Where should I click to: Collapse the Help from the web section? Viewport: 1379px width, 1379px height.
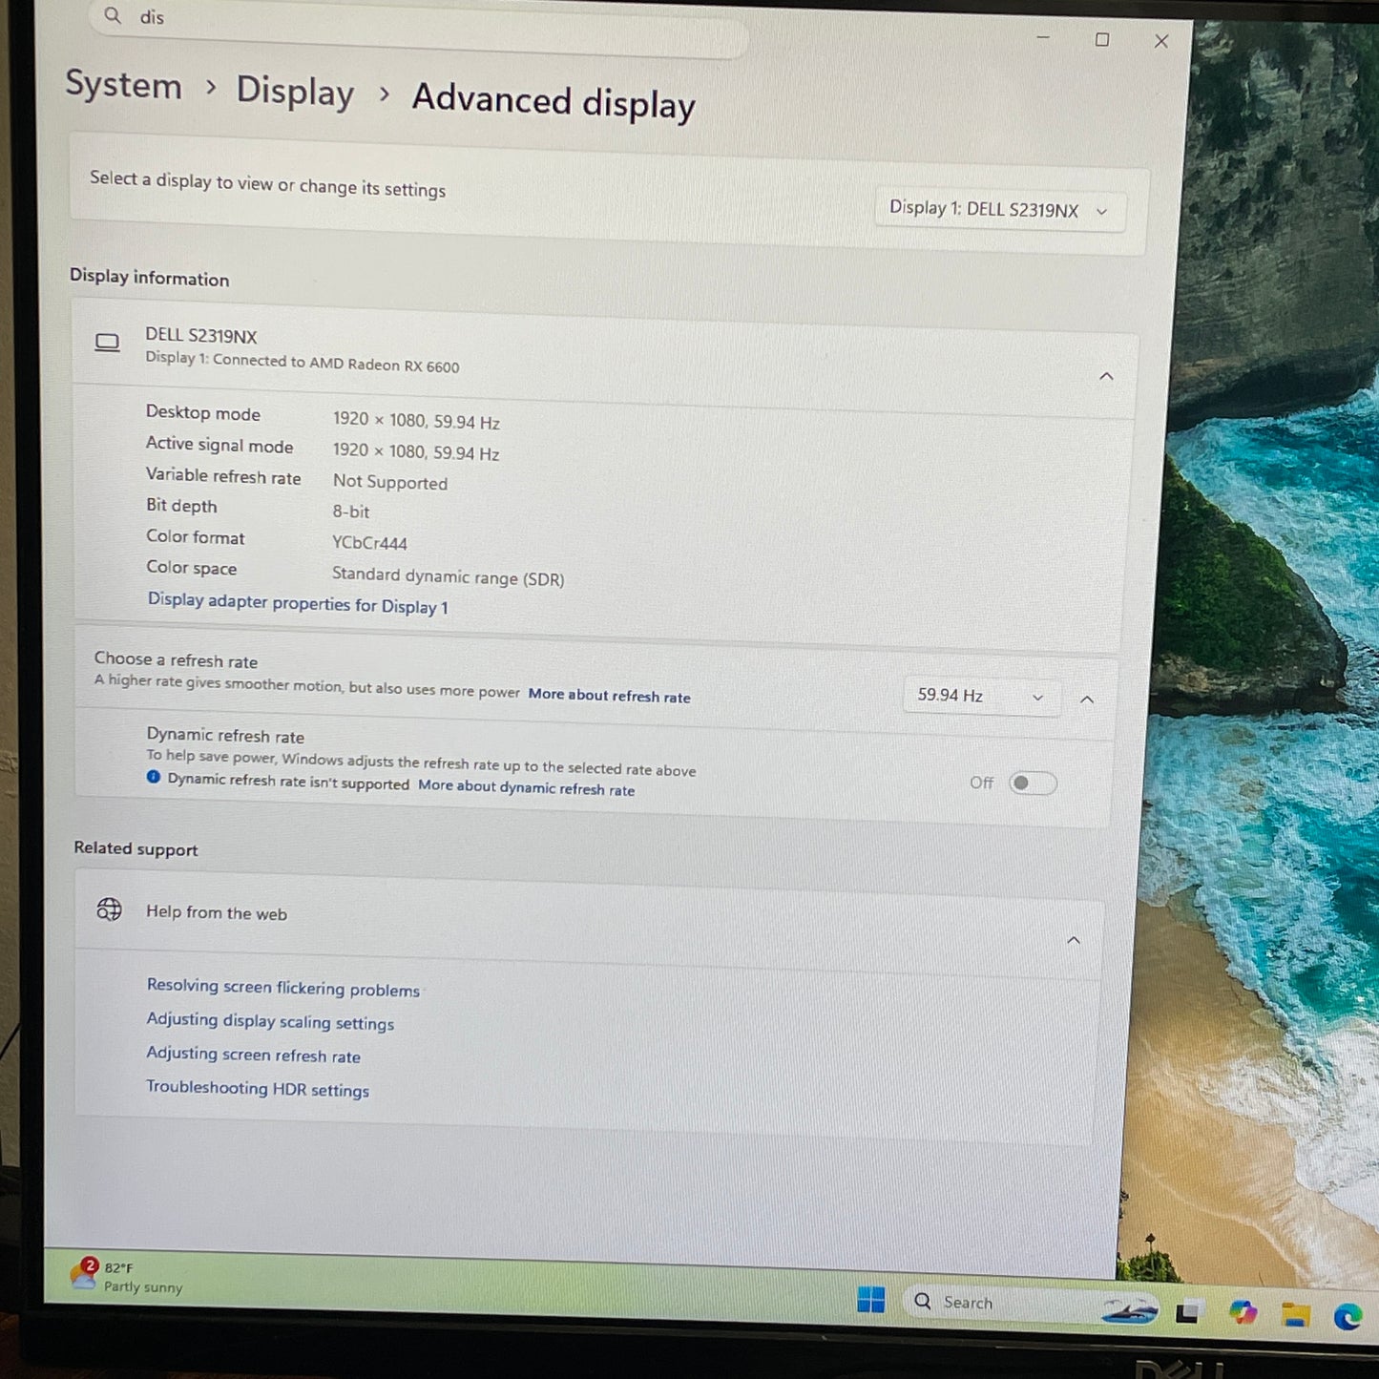1074,940
